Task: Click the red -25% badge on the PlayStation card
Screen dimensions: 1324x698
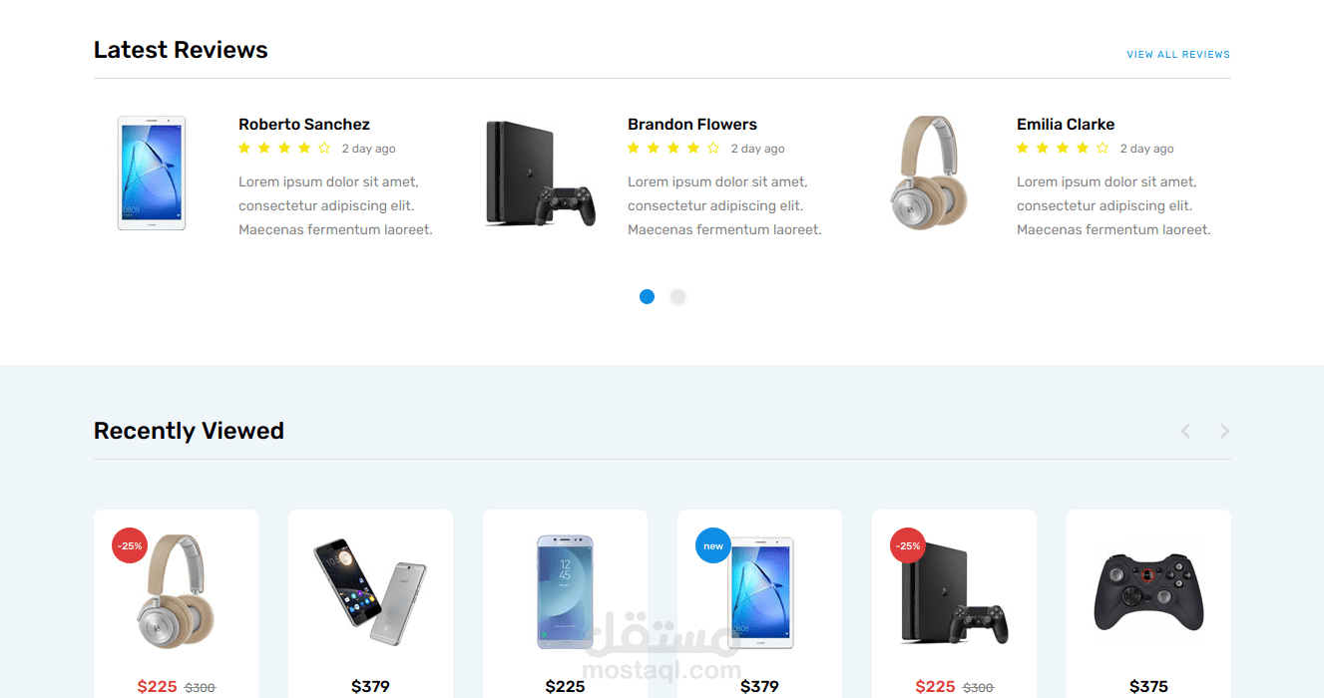Action: click(908, 545)
